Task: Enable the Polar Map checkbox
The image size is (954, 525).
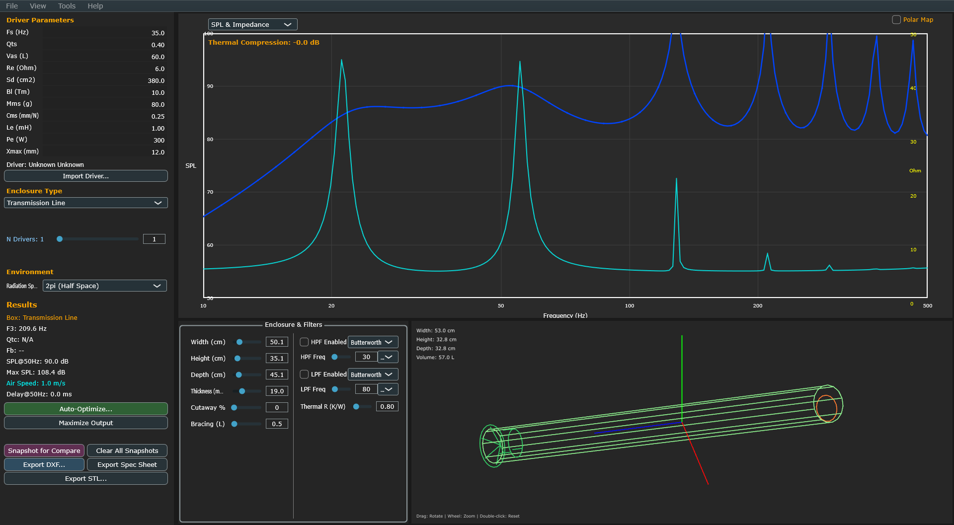Action: pyautogui.click(x=896, y=20)
